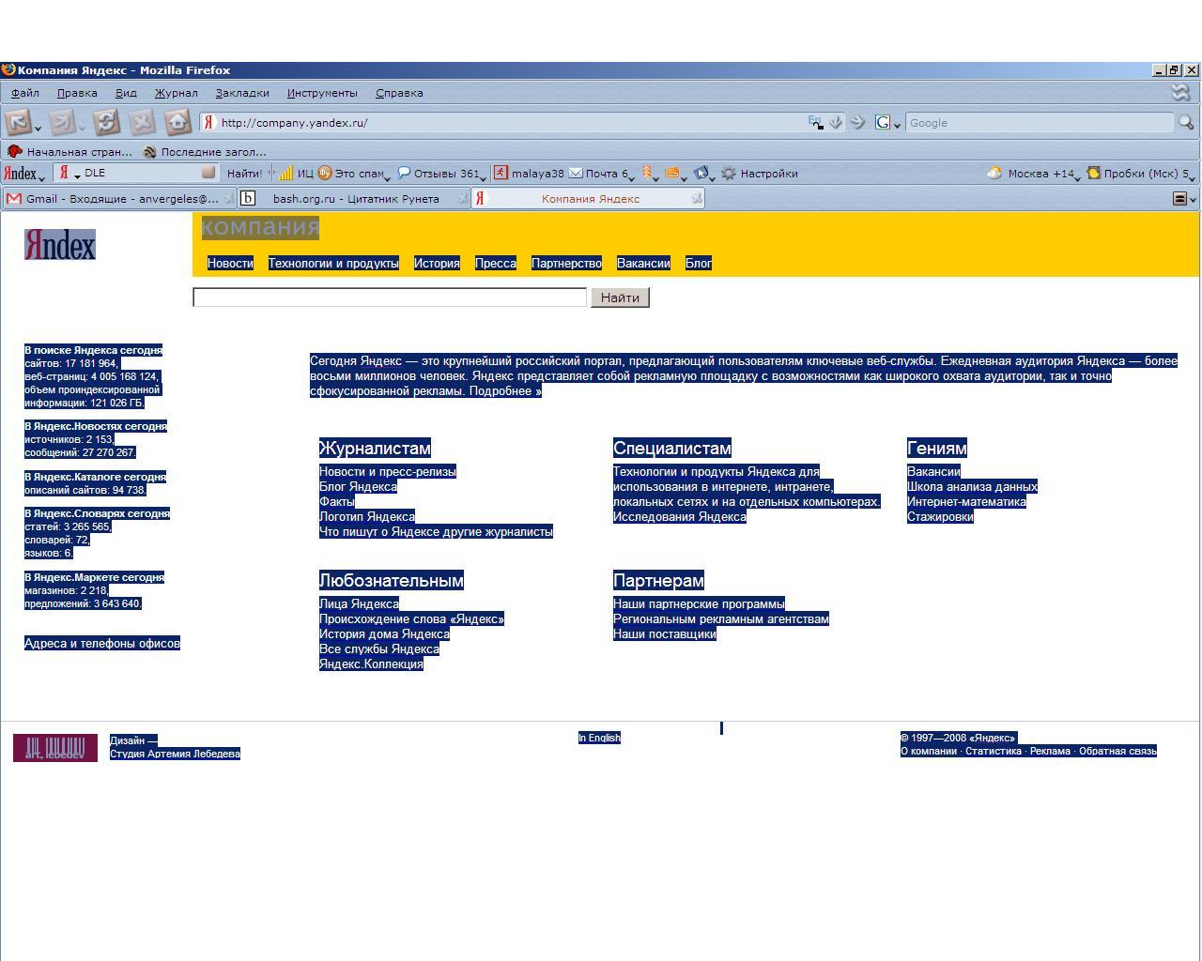Click the art.lebedev studio logo
This screenshot has width=1202, height=961.
55,748
